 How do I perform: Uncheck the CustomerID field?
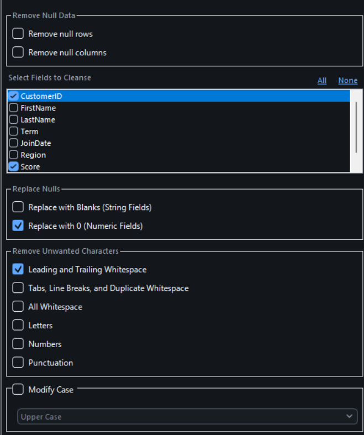(14, 96)
